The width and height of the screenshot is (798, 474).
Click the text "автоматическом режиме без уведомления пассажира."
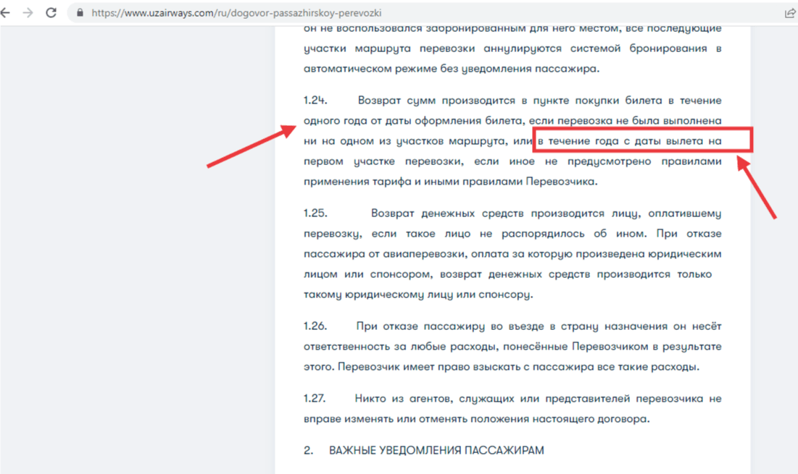point(452,69)
